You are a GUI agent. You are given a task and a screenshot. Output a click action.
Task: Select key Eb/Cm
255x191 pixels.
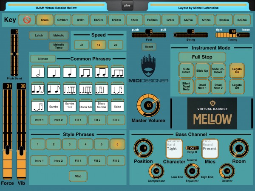(99, 20)
